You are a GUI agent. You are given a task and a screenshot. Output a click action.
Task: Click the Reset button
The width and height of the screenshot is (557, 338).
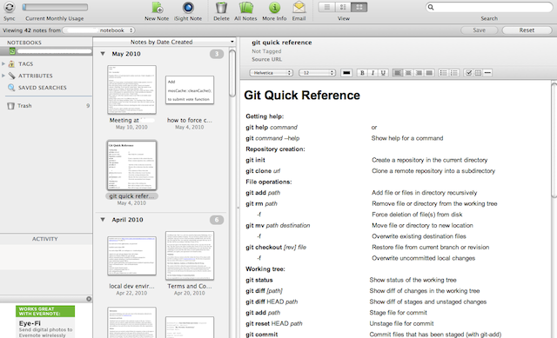527,30
